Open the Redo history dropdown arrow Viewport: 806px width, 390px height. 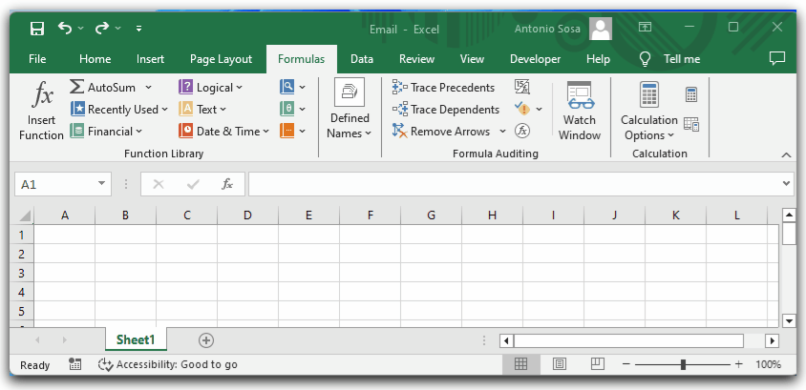coord(118,29)
